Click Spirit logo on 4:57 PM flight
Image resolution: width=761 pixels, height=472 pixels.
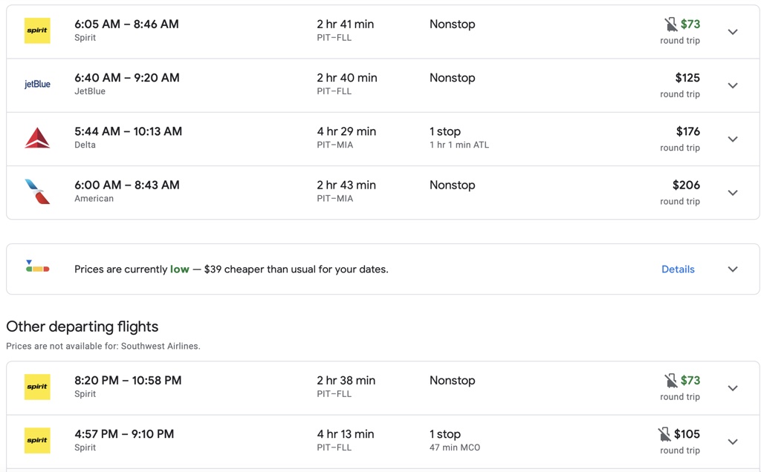pos(37,441)
